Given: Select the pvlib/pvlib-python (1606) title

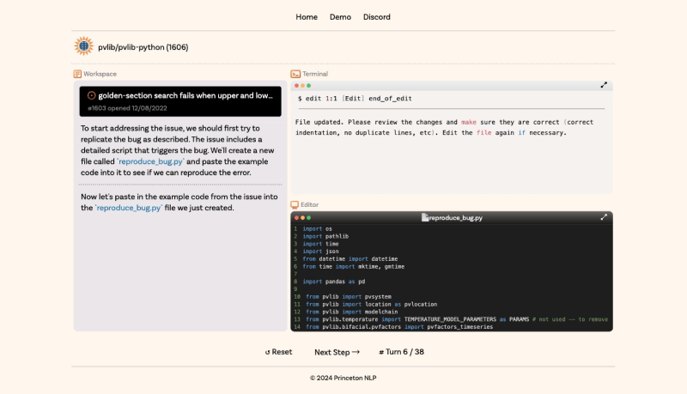Looking at the screenshot, I should click(x=143, y=47).
